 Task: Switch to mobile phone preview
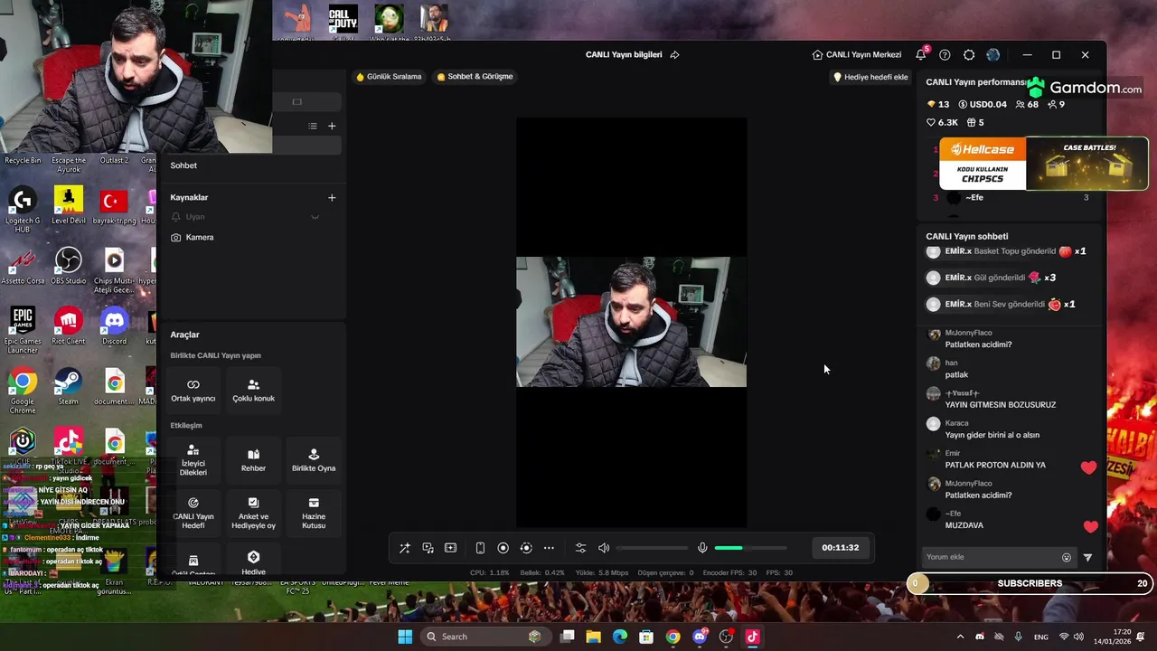480,548
